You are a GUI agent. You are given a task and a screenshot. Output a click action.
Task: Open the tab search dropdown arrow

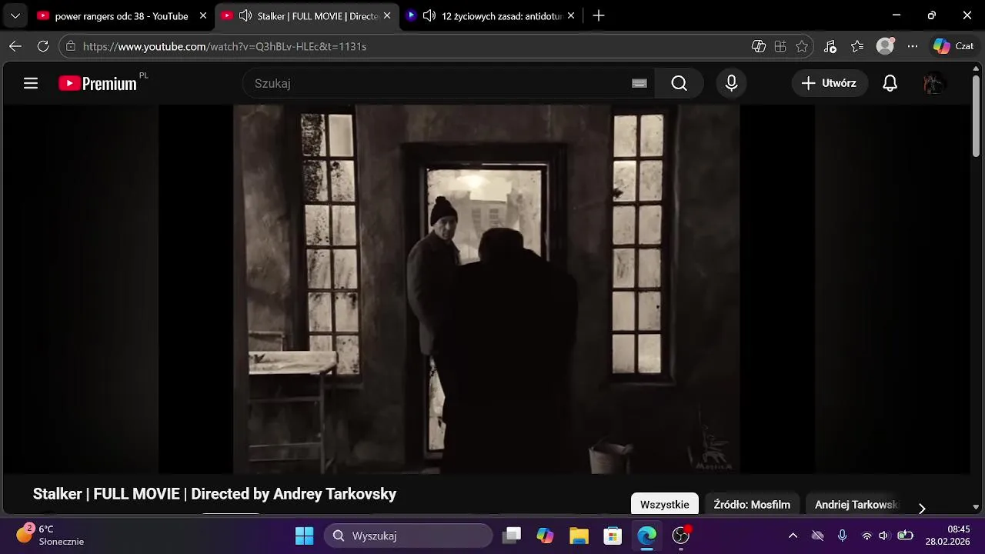coord(15,15)
